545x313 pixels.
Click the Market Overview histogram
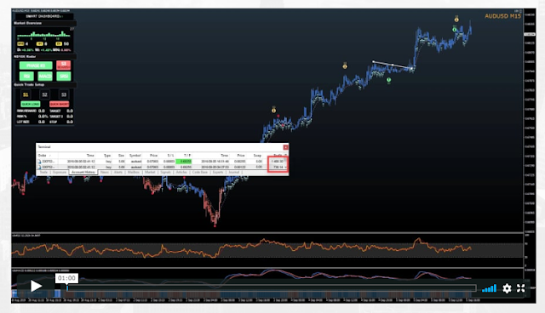click(x=43, y=34)
